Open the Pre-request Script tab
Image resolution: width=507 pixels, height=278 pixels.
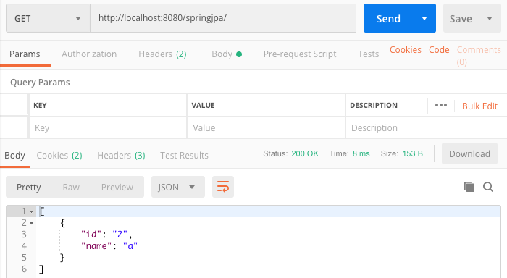(x=300, y=54)
